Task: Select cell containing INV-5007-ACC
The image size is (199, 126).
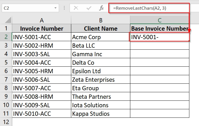Action: (42, 88)
